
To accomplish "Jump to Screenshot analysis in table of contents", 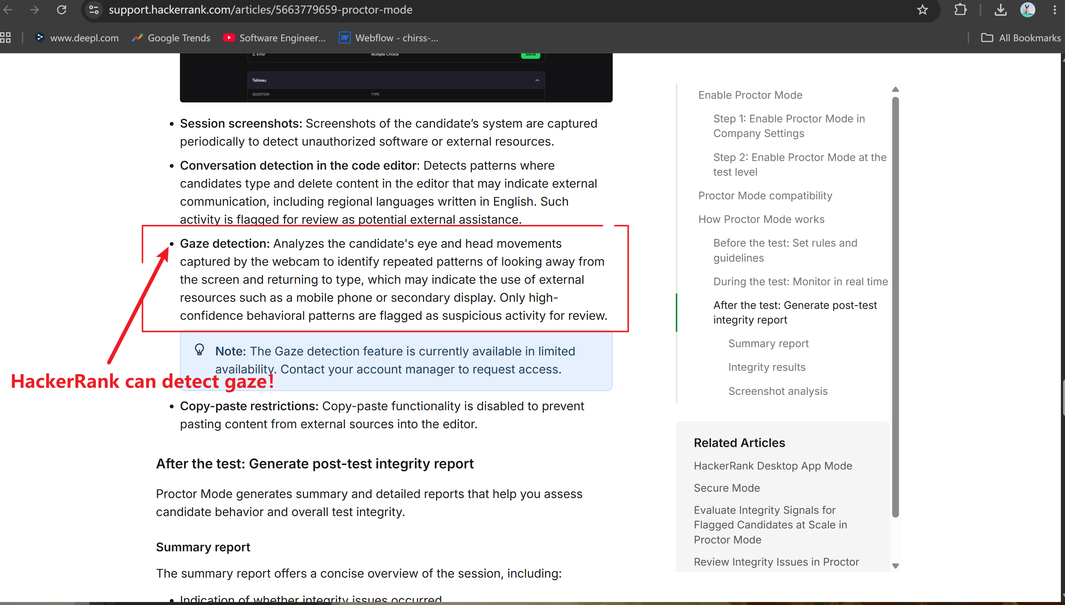I will coord(778,391).
